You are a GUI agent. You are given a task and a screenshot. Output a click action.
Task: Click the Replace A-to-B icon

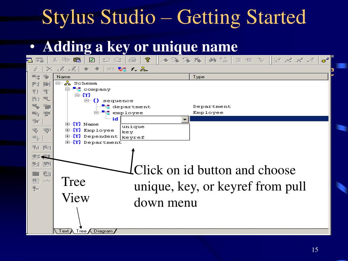point(224,60)
